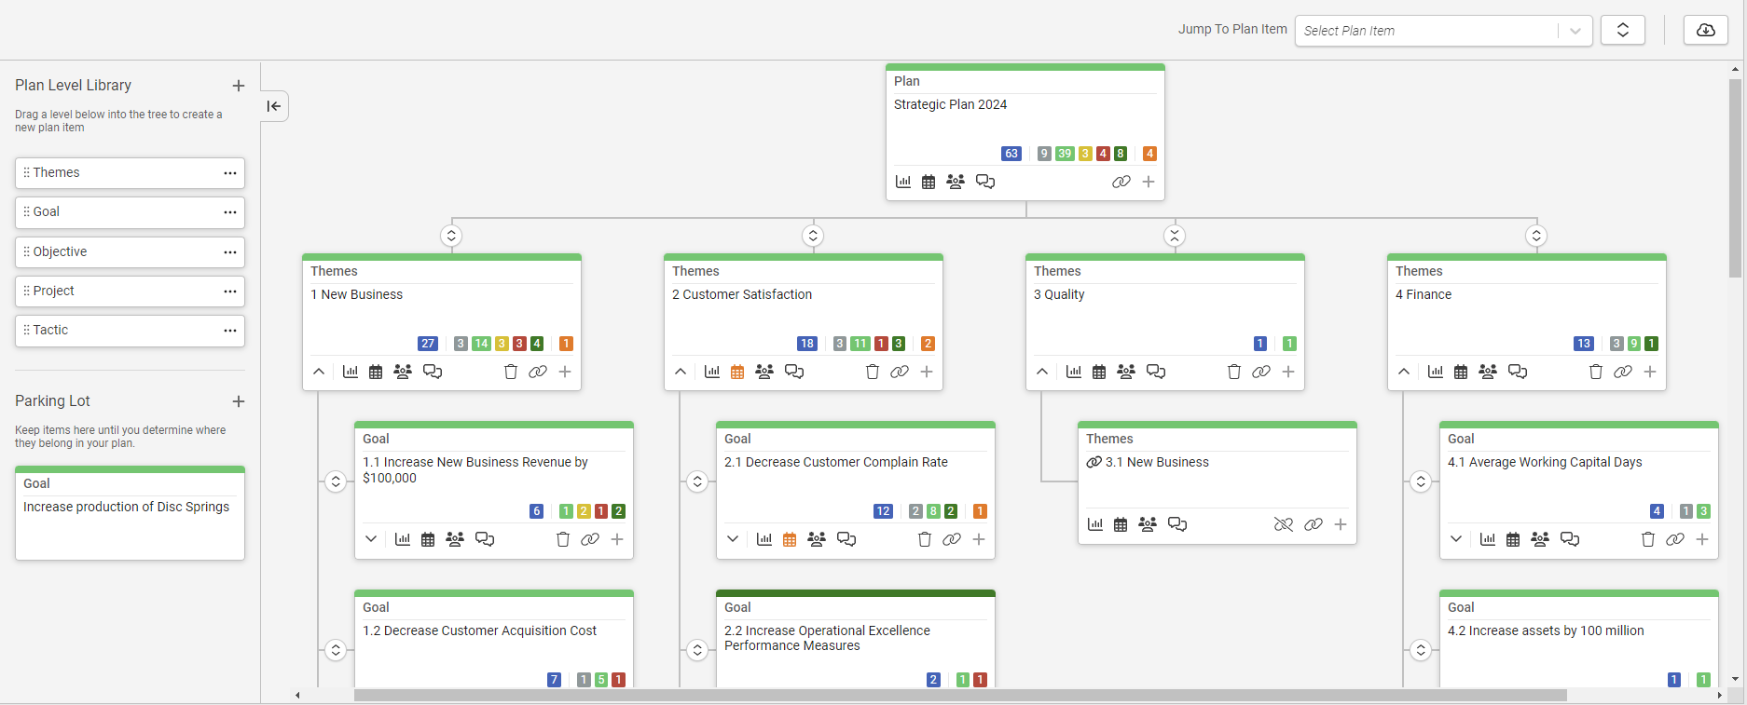Viewport: 1747px width, 705px height.
Task: Collapse the 1 New Business theme card chevron
Action: [x=319, y=372]
